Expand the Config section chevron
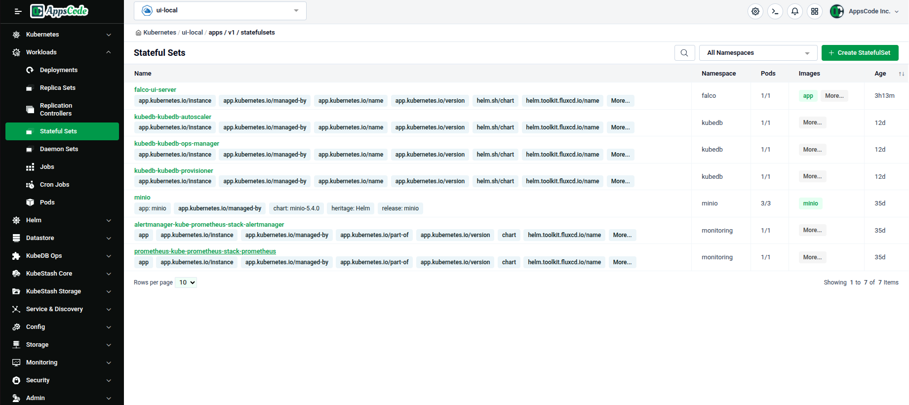 (109, 327)
